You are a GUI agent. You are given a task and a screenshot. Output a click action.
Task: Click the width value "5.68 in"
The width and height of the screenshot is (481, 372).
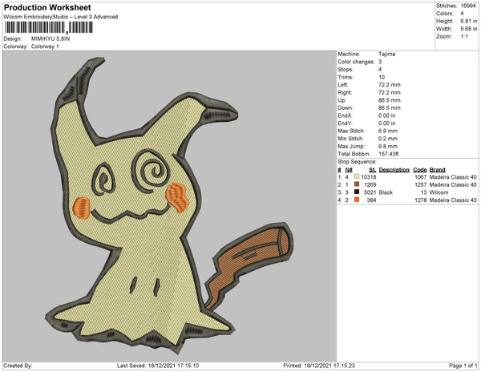tap(468, 29)
